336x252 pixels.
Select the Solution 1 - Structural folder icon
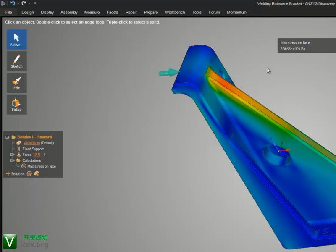pos(14,137)
